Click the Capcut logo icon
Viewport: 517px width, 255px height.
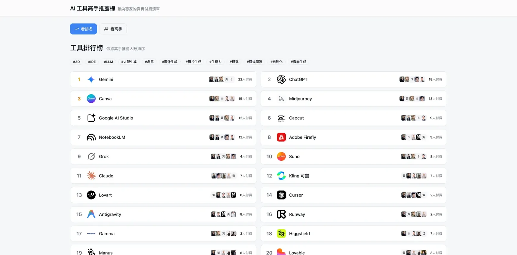click(281, 118)
